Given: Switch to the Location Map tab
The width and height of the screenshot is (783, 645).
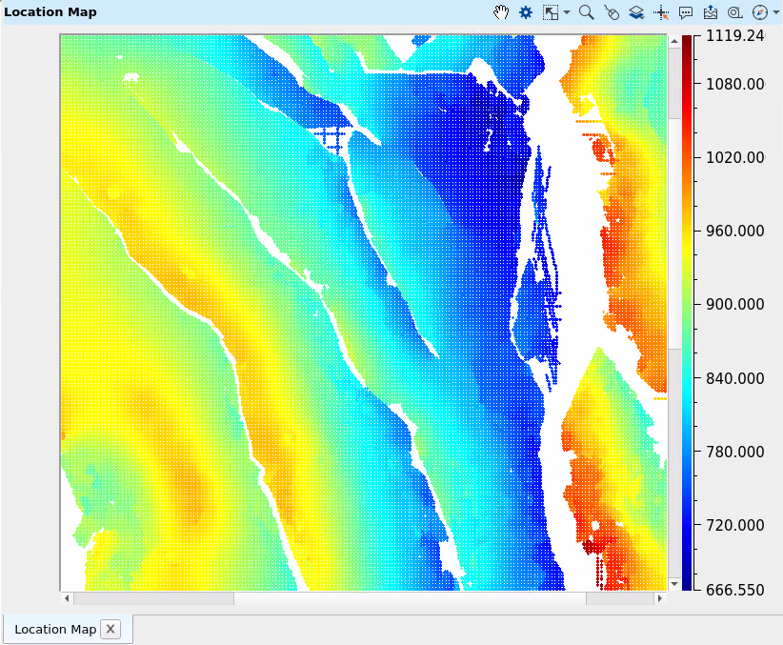Looking at the screenshot, I should [55, 629].
